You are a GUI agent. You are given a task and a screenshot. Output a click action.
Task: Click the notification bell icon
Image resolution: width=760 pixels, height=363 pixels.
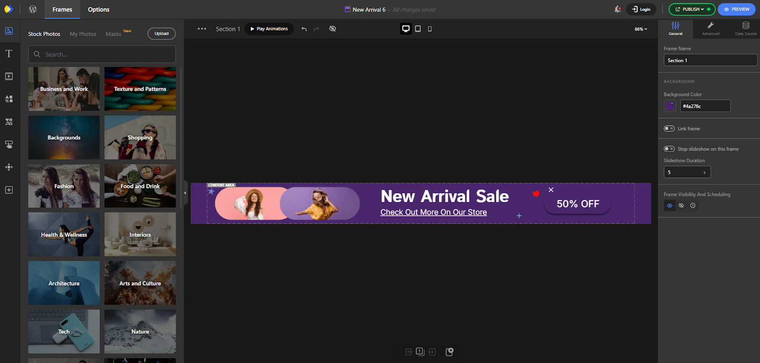(617, 9)
